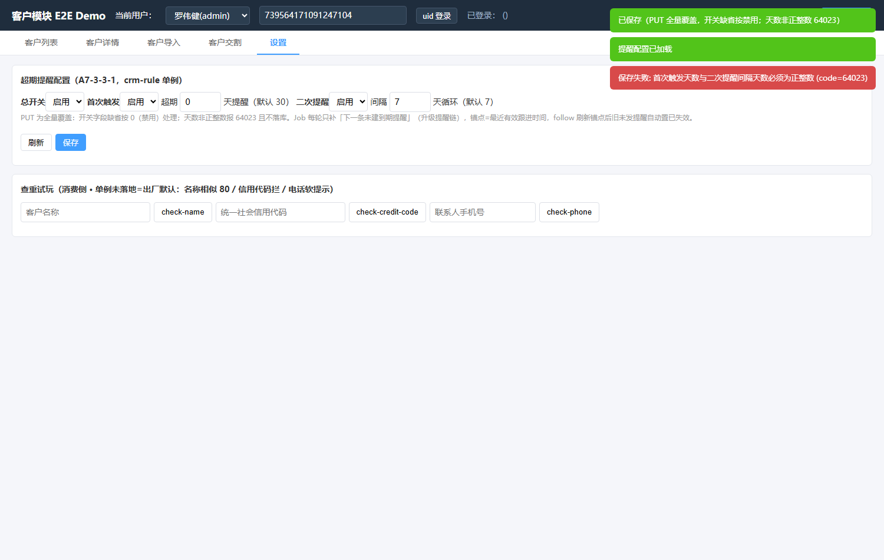Click the check-phone button
884x560 pixels.
(569, 212)
